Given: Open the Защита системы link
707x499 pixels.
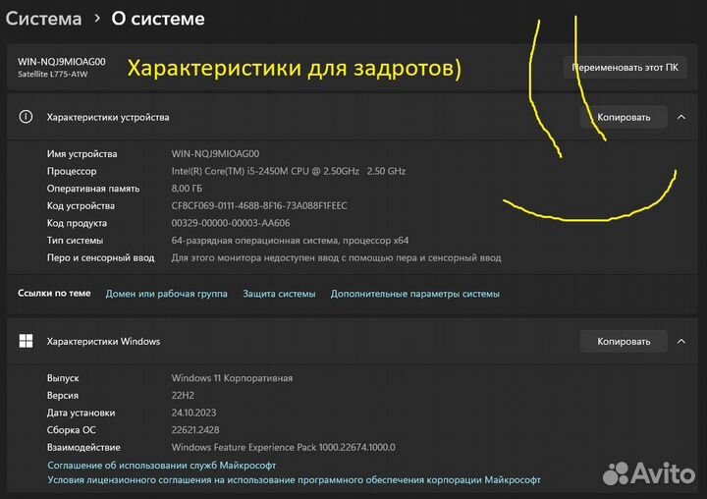Looking at the screenshot, I should (279, 294).
